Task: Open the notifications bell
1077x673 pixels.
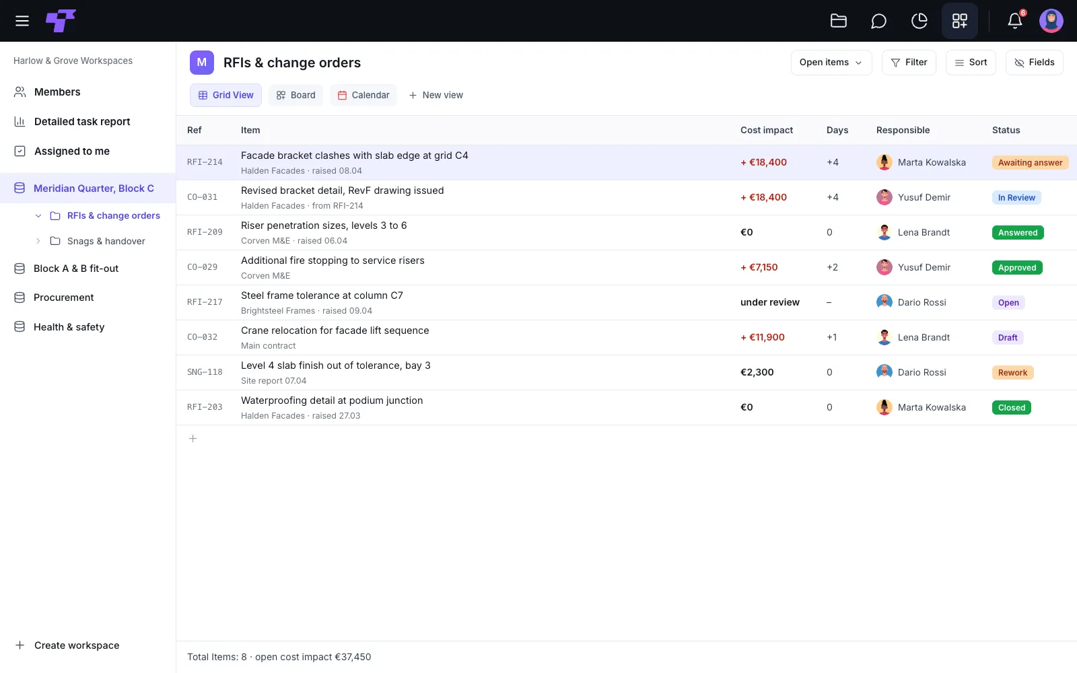Action: pos(1015,21)
